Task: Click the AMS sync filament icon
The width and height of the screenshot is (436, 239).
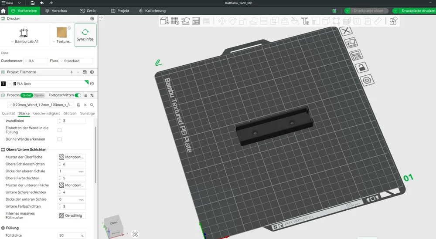Action: 85,72
